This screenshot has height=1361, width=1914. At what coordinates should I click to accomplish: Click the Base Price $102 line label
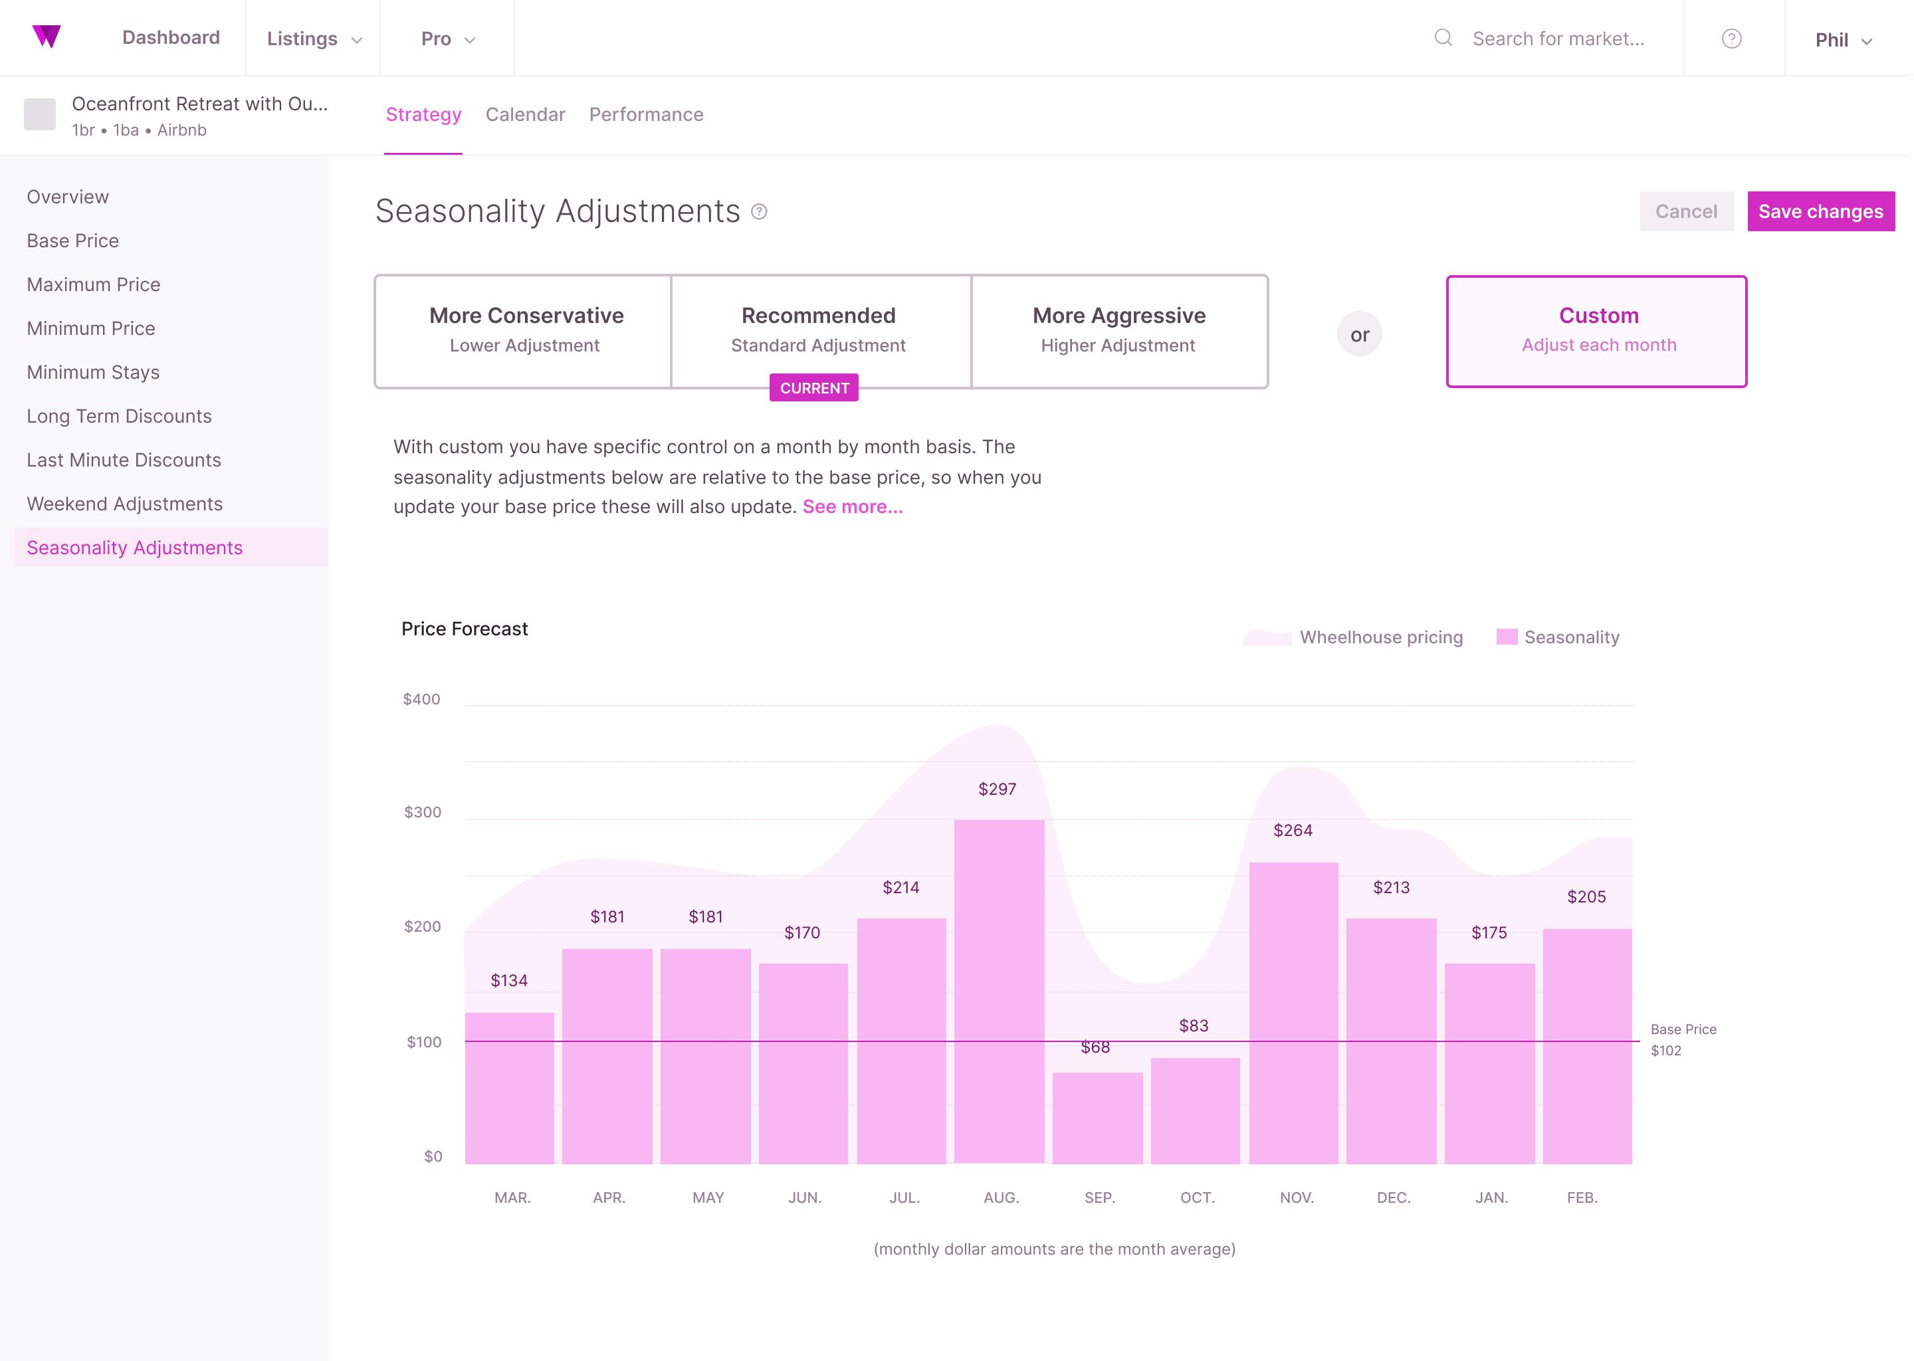1683,1040
